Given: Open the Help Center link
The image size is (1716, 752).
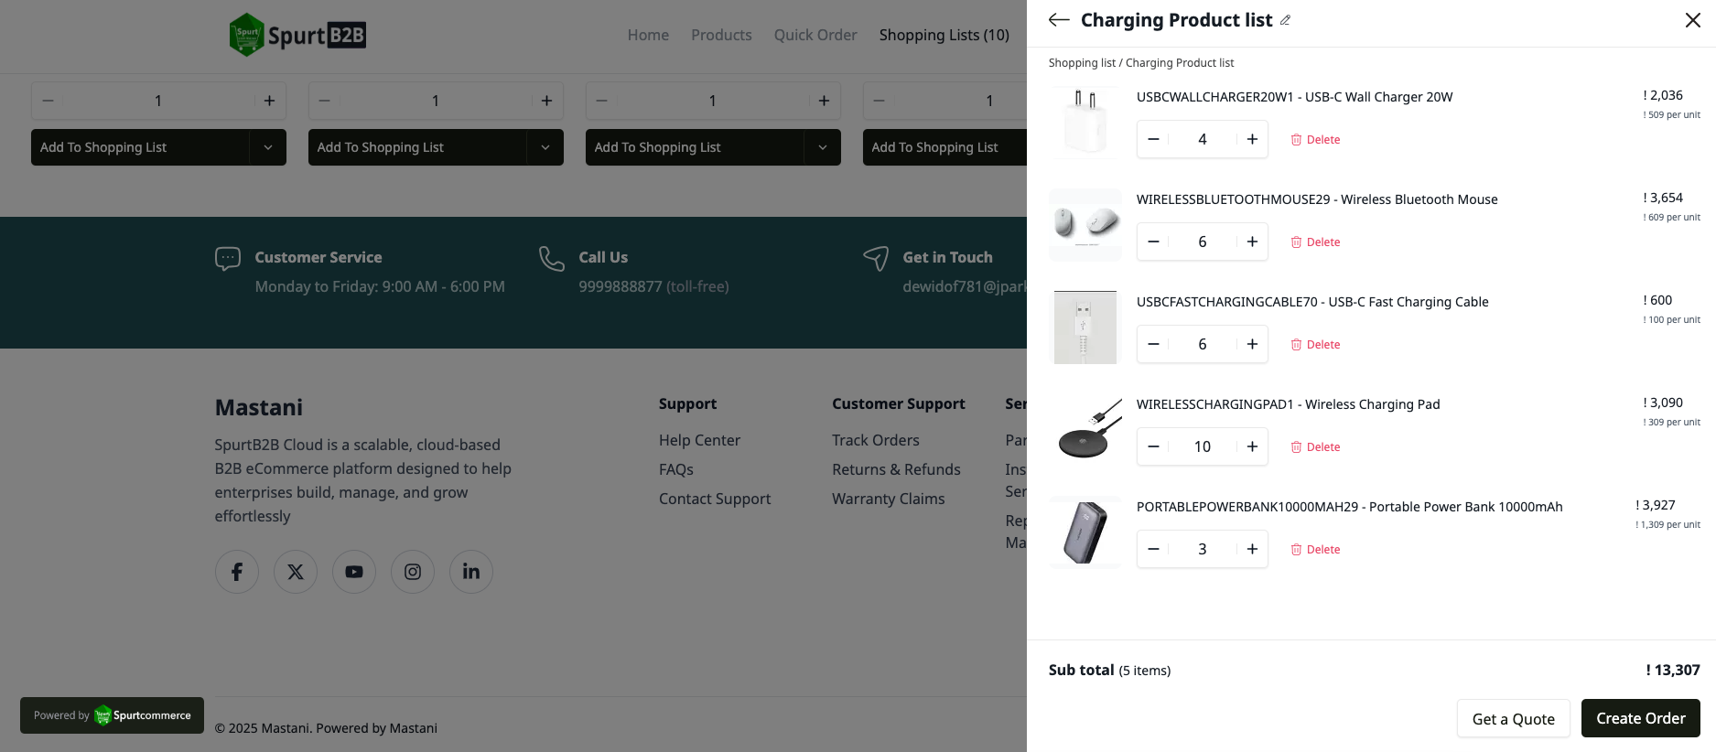Looking at the screenshot, I should tap(699, 440).
